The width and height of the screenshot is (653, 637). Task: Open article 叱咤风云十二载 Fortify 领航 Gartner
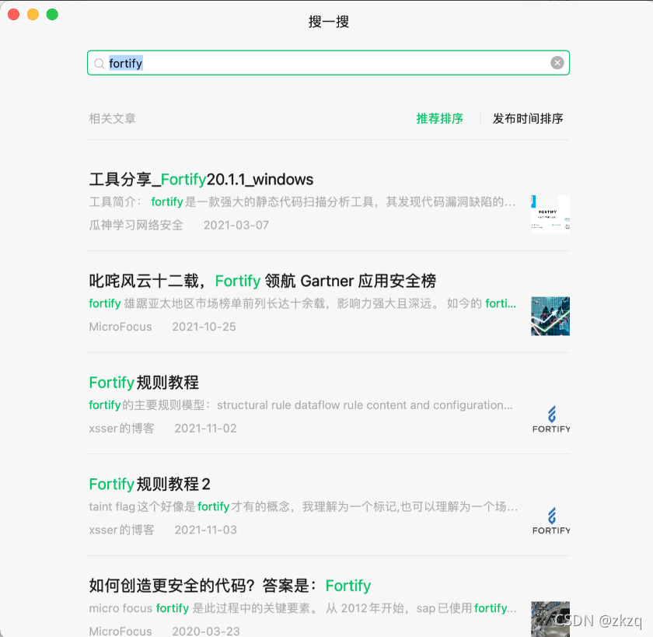point(263,282)
